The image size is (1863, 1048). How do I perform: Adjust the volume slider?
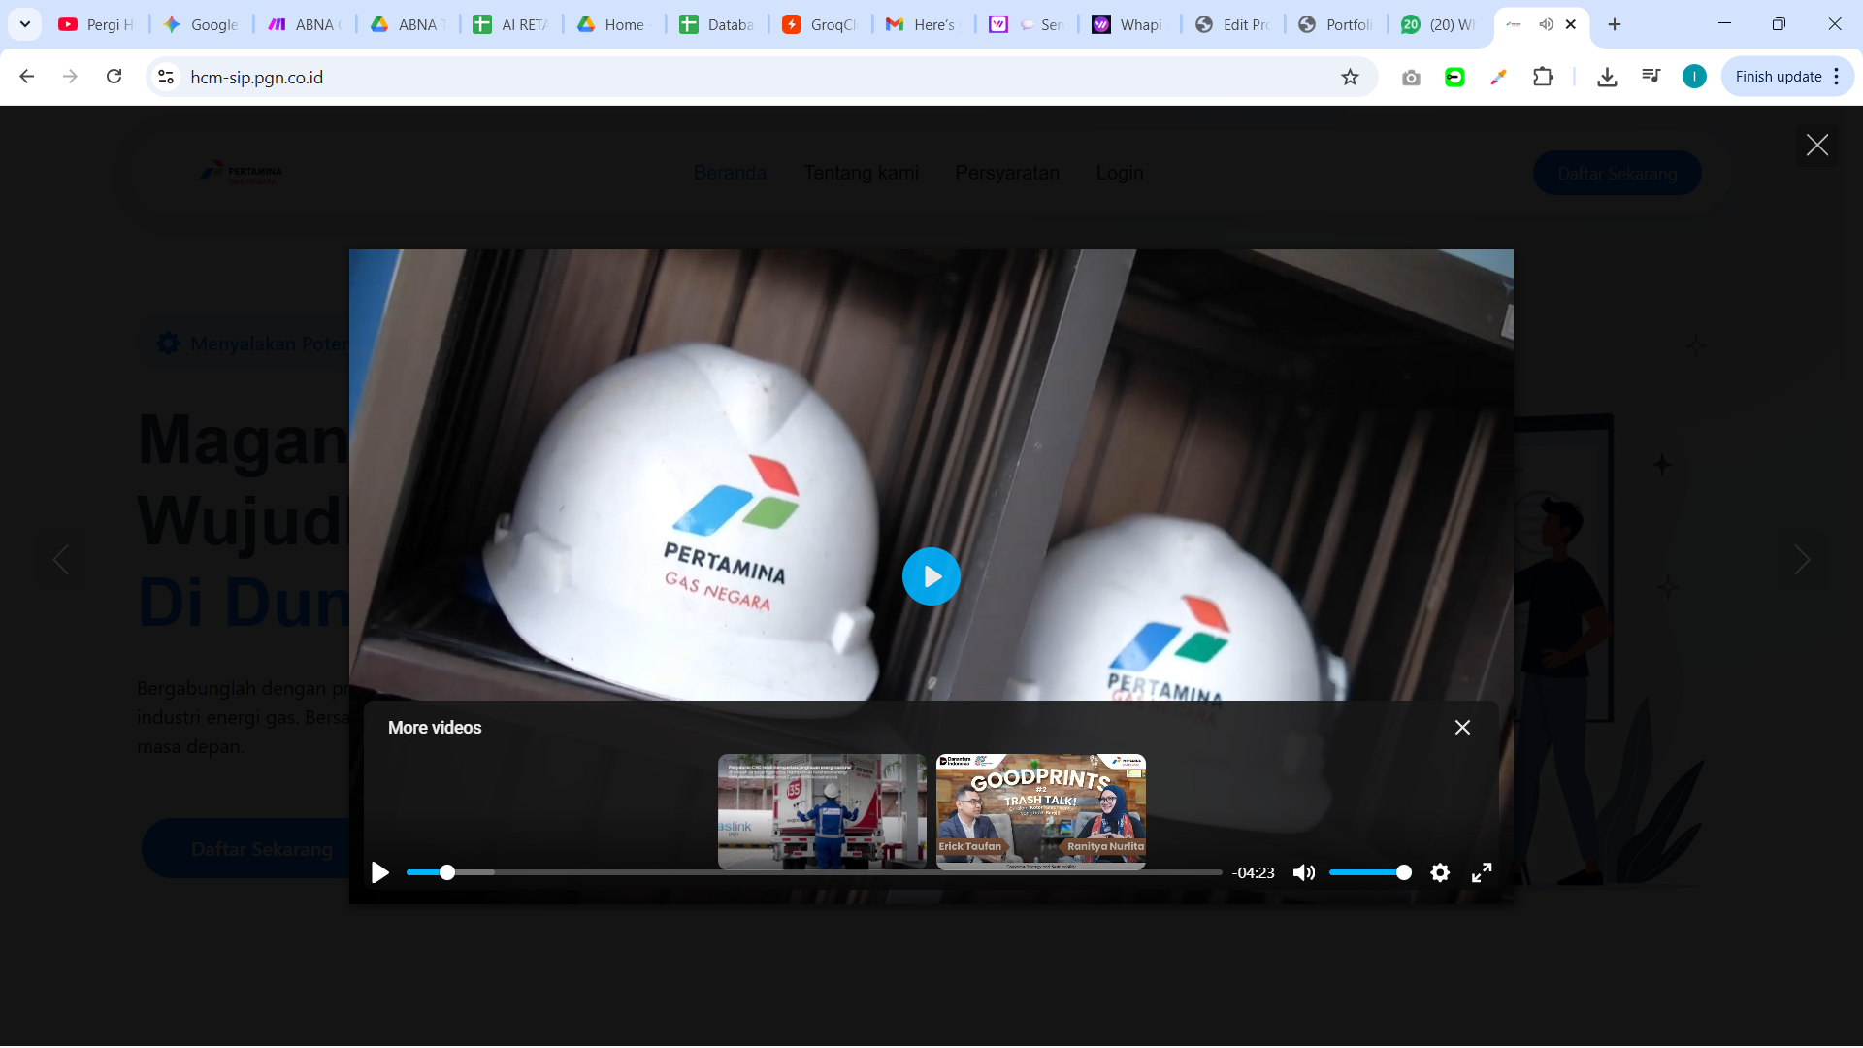pos(1369,872)
